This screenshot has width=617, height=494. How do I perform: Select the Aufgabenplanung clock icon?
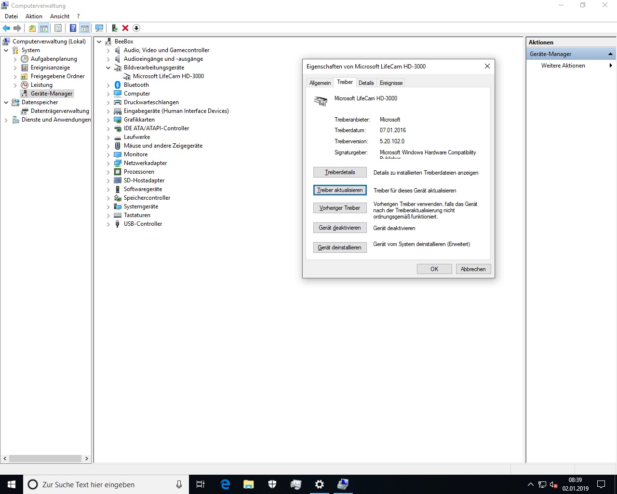pyautogui.click(x=25, y=59)
